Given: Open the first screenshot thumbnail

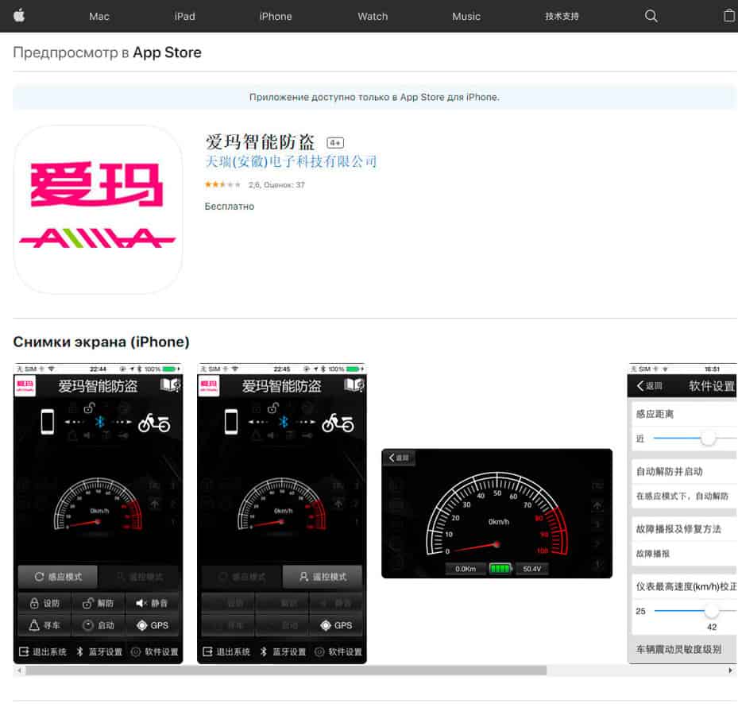Looking at the screenshot, I should [98, 513].
